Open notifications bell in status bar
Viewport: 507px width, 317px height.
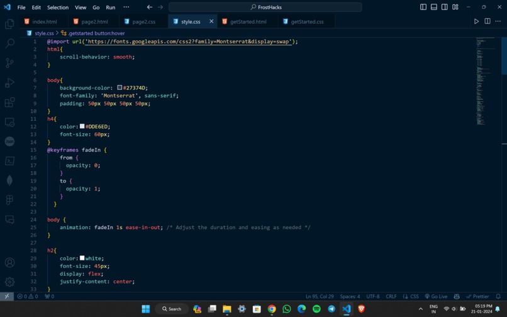(x=498, y=296)
